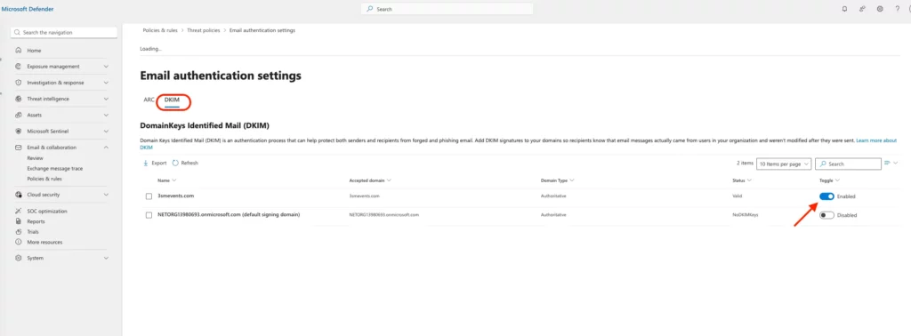Expand the Cloud security chevron
Screen dimensions: 911x336
point(106,195)
